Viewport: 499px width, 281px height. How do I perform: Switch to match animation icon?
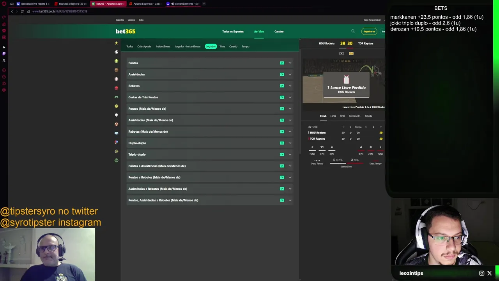351,53
